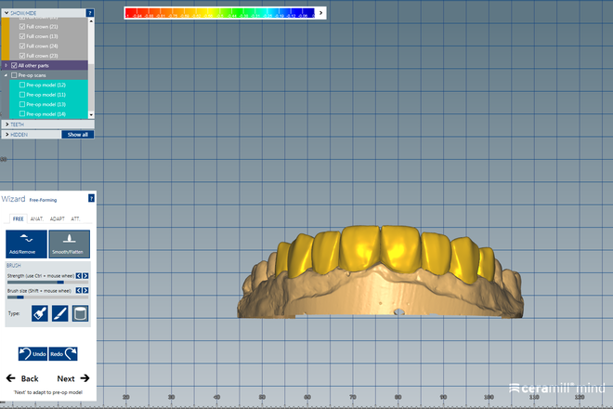Viewport: 613px width, 409px height.
Task: Show Pre-op model (11)
Action: coord(22,95)
